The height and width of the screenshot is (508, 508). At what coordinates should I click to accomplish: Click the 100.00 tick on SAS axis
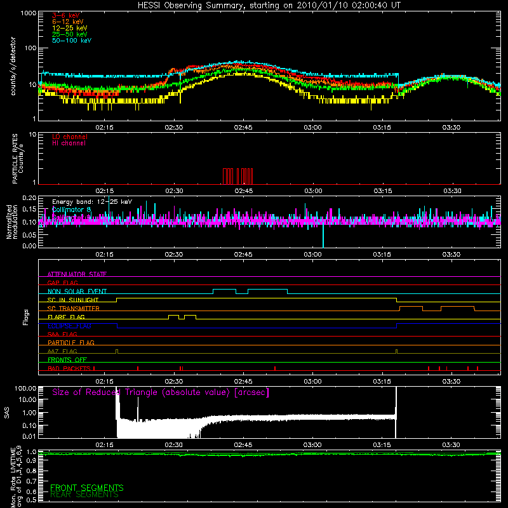25,388
